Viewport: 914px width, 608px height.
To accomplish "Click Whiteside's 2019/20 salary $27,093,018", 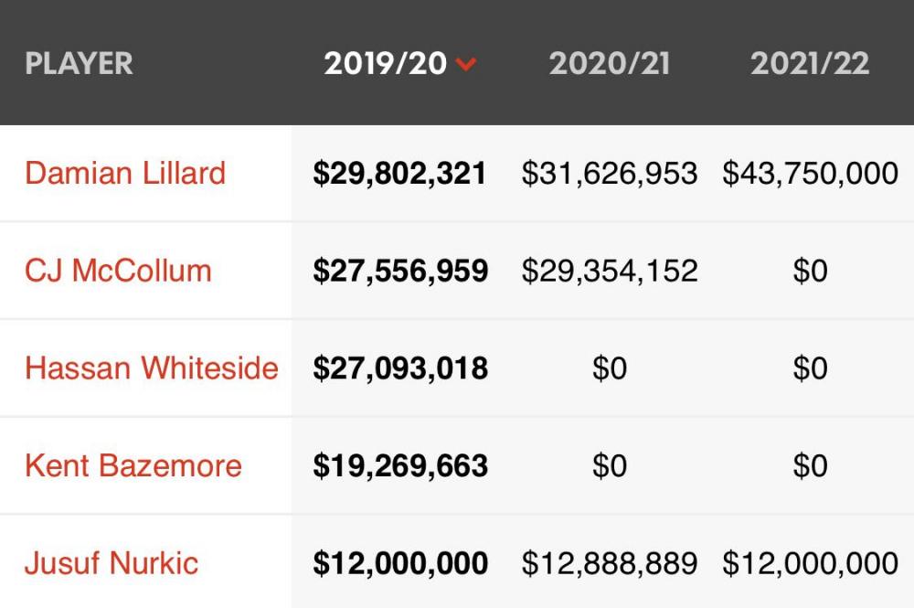I will [x=400, y=368].
